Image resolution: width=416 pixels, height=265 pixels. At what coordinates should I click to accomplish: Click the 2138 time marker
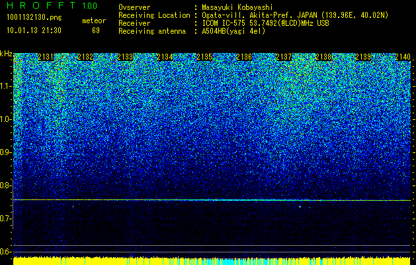pyautogui.click(x=323, y=57)
